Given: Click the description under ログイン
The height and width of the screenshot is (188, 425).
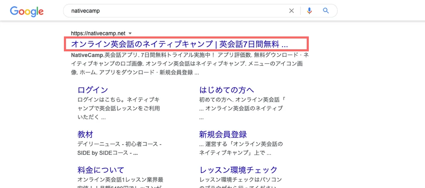Looking at the screenshot, I should [118, 108].
